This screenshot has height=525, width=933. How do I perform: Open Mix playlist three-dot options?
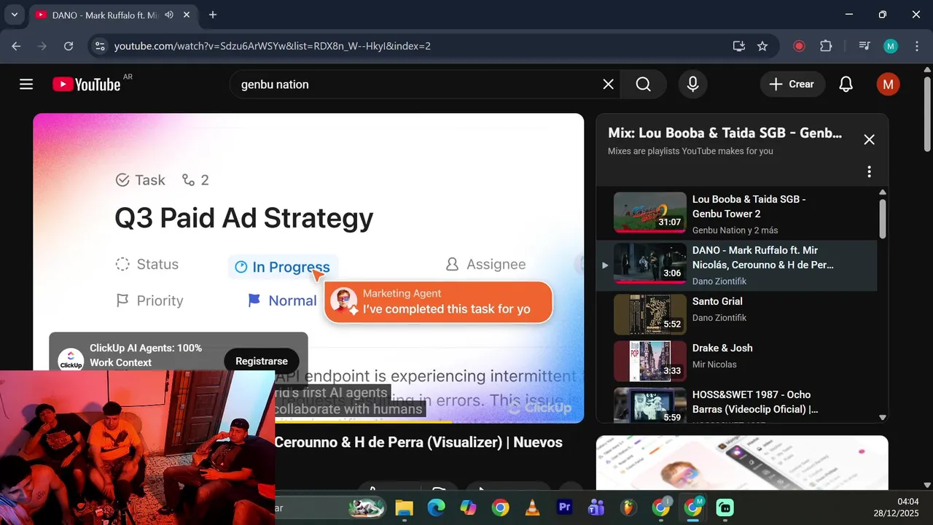coord(869,172)
